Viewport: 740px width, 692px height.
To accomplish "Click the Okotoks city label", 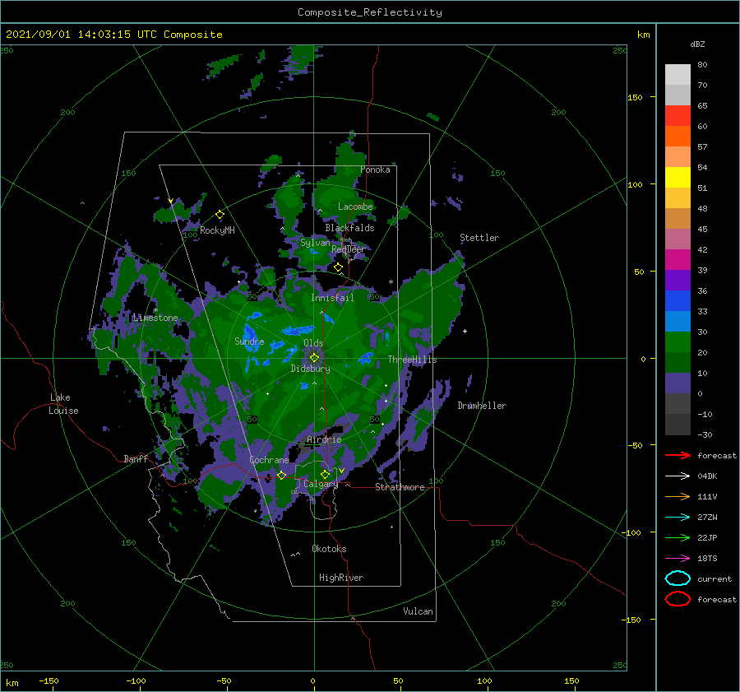I will click(329, 549).
